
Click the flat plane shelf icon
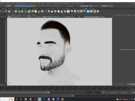68,12
